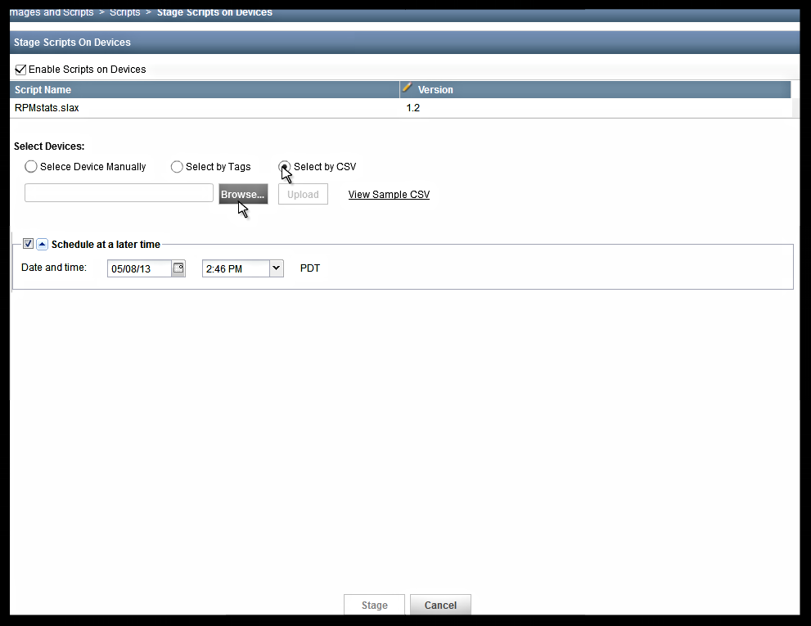Sort by Version column header
The height and width of the screenshot is (626, 811).
tap(595, 89)
